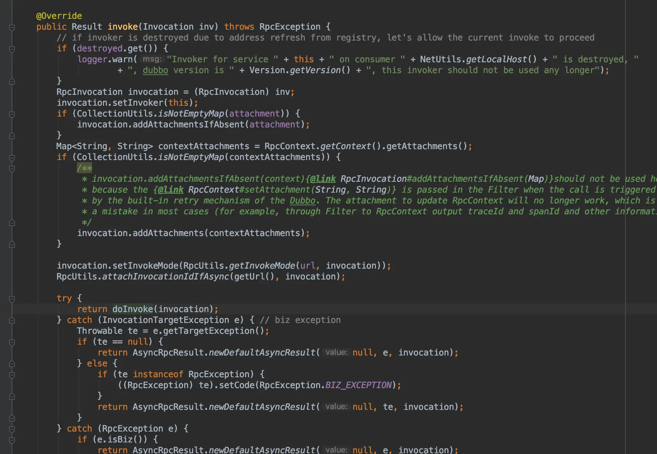657x454 pixels.
Task: Follow the @link before RpcInvocation#addAttachmentsIfAbsent
Action: (x=323, y=179)
